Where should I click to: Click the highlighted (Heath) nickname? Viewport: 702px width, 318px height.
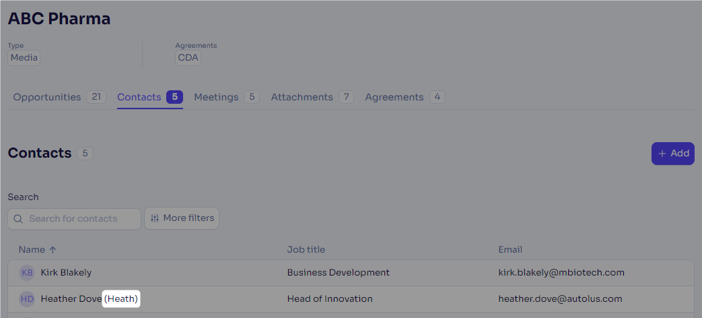(x=122, y=298)
